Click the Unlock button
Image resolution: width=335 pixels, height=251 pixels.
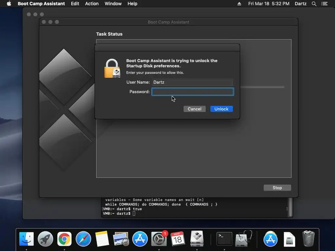221,109
